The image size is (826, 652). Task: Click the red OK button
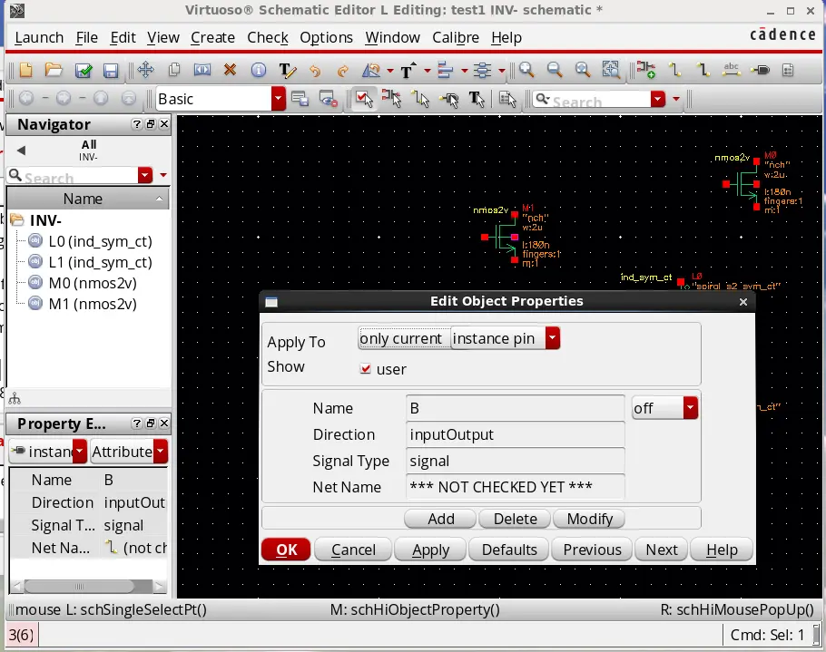[x=286, y=550]
